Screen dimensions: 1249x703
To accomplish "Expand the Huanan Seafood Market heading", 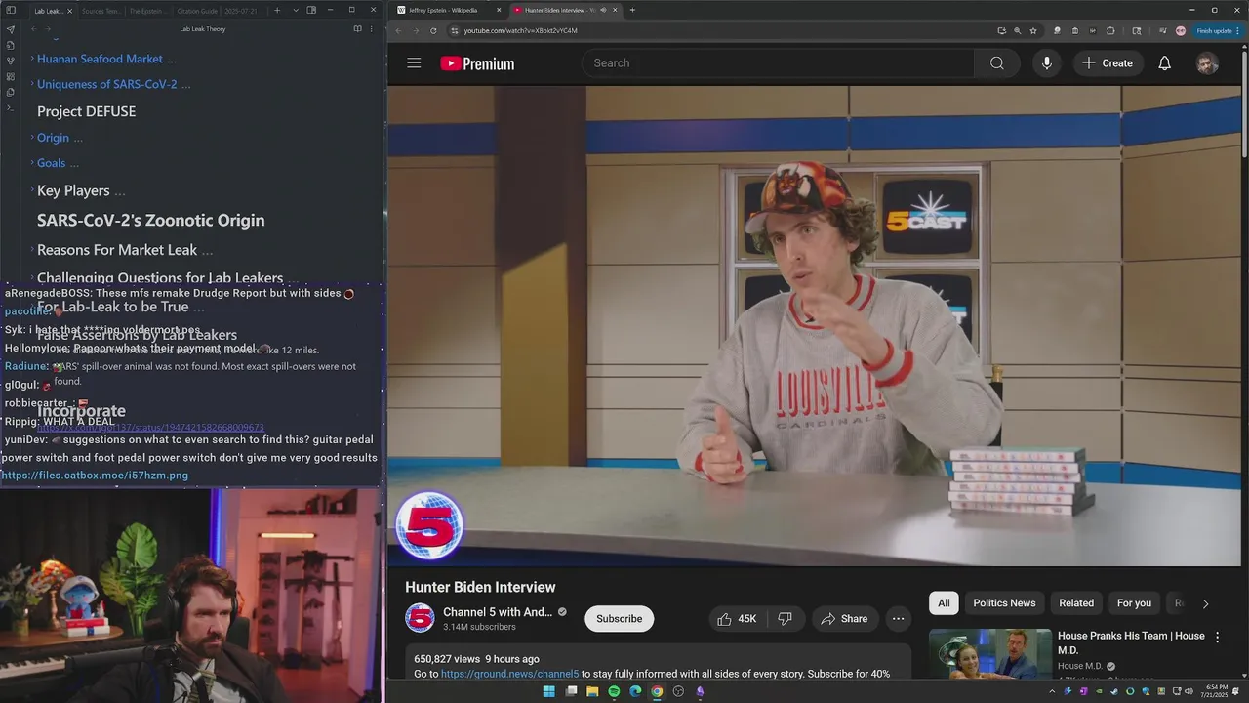I will (32, 59).
